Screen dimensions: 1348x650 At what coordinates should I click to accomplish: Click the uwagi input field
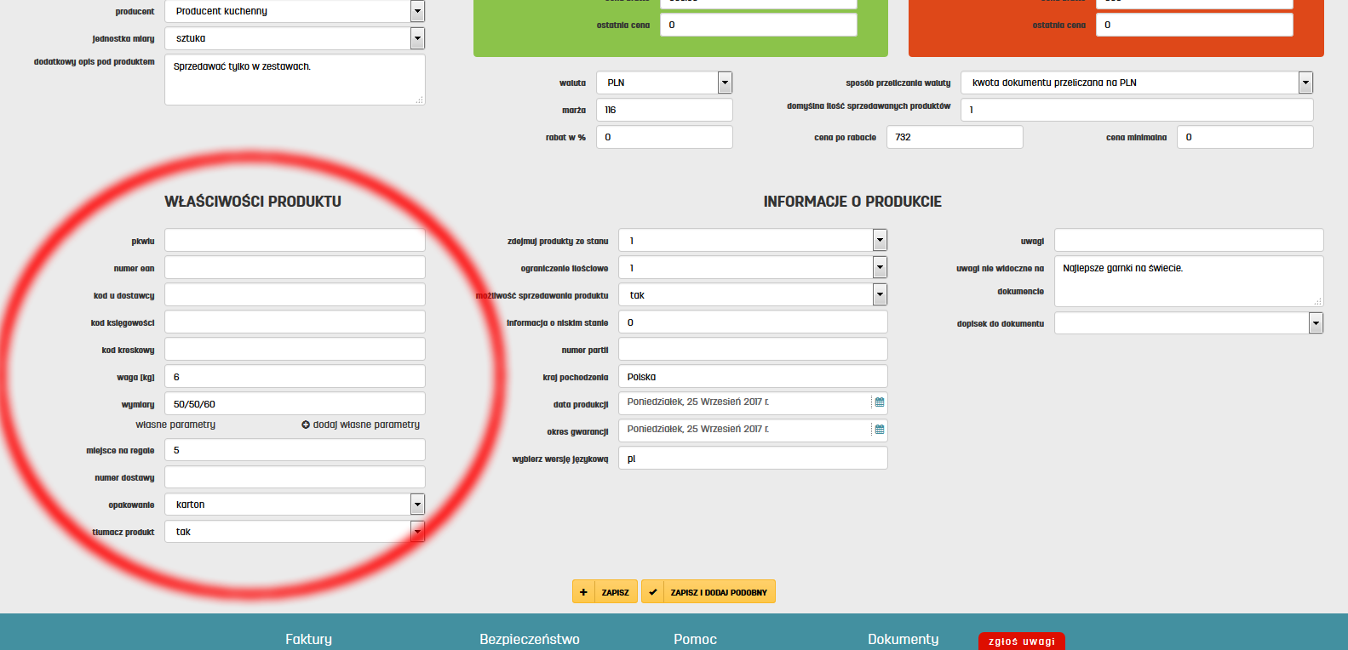pyautogui.click(x=1189, y=240)
